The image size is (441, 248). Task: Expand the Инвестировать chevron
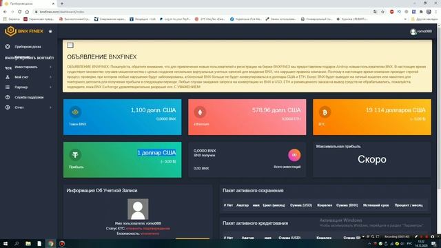50,67
